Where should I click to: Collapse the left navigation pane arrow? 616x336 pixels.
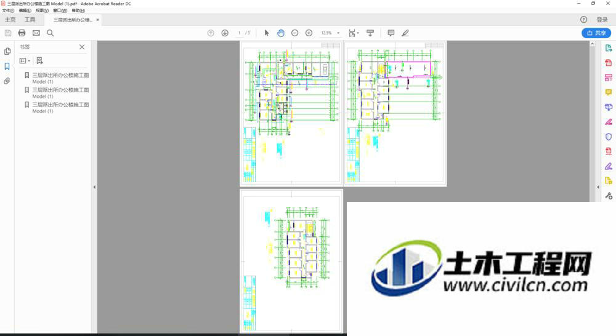pos(94,187)
